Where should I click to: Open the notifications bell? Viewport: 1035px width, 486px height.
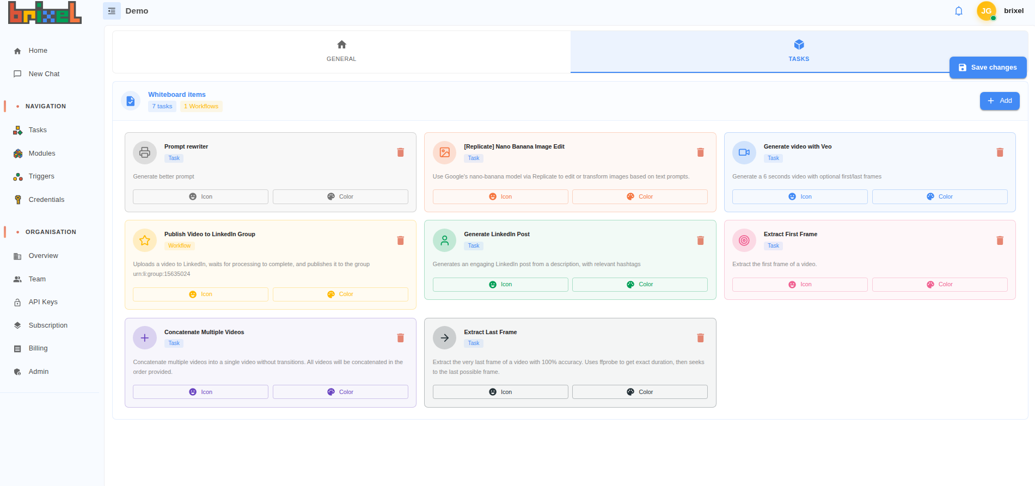959,11
